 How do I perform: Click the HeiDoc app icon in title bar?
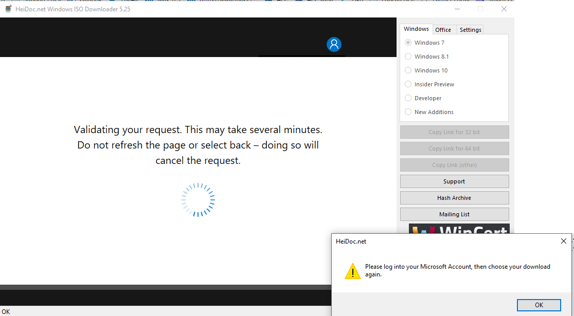coord(8,9)
